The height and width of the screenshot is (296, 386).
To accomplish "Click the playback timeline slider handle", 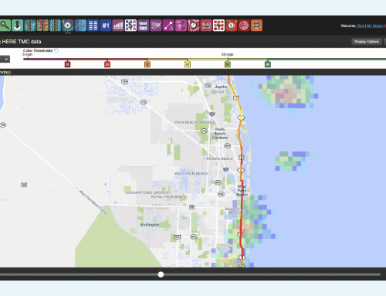I will (161, 274).
